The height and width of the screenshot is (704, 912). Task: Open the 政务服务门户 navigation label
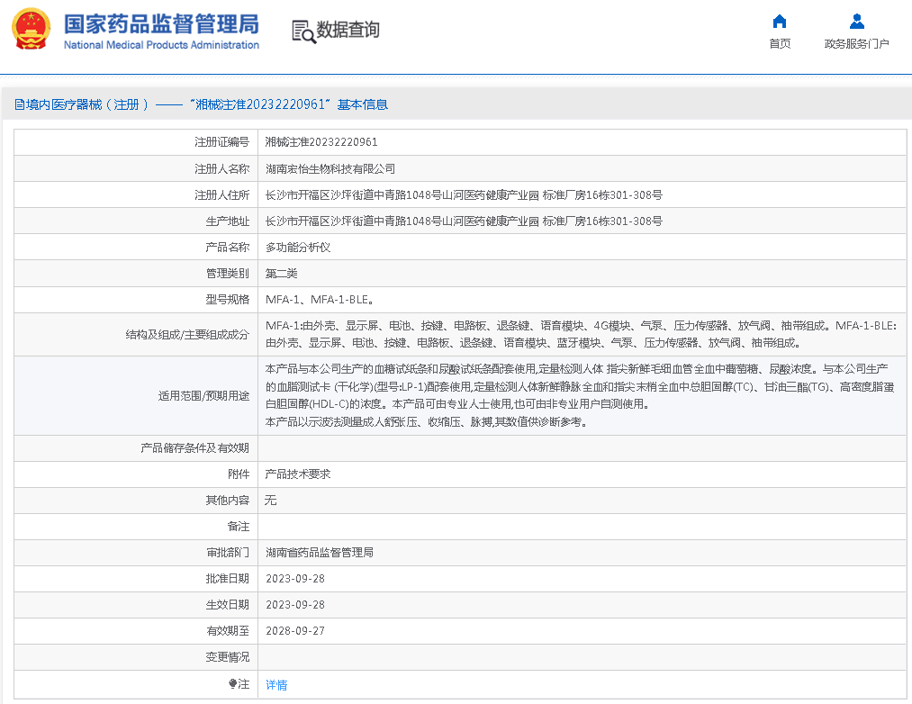(856, 44)
